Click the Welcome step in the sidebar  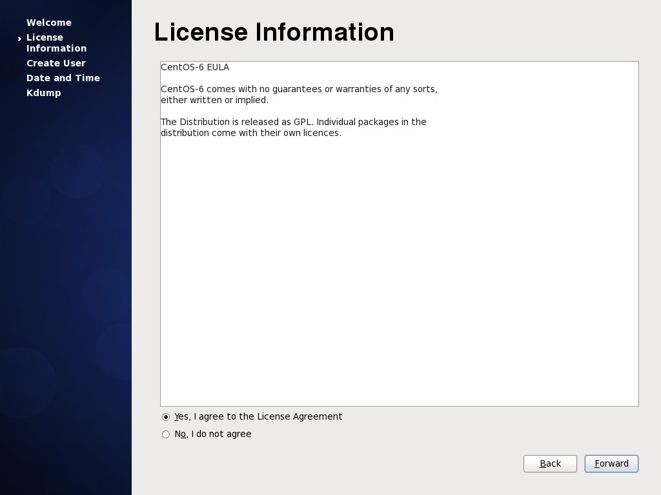49,23
